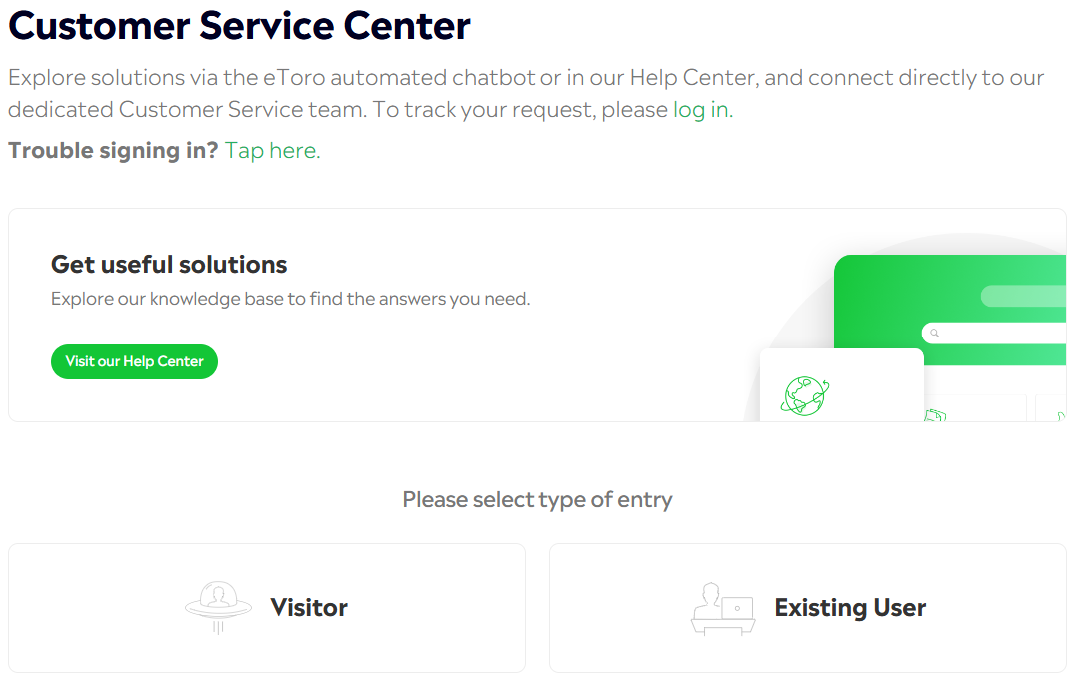
Task: Choose the Existing User entry option
Action: [807, 608]
